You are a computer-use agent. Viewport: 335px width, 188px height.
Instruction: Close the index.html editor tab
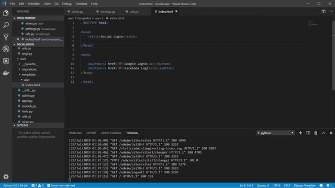[x=176, y=11]
